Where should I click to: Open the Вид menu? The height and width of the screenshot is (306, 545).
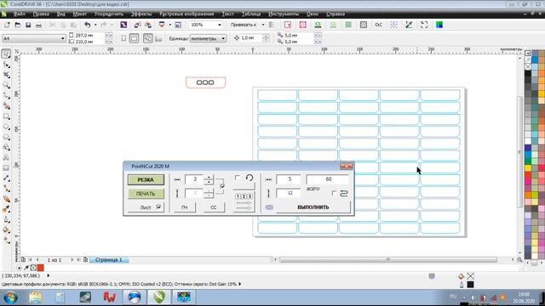coord(60,14)
